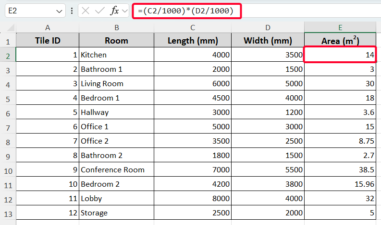Click inside the Name Box showing E2
Viewport: 381px width, 225px height.
29,11
